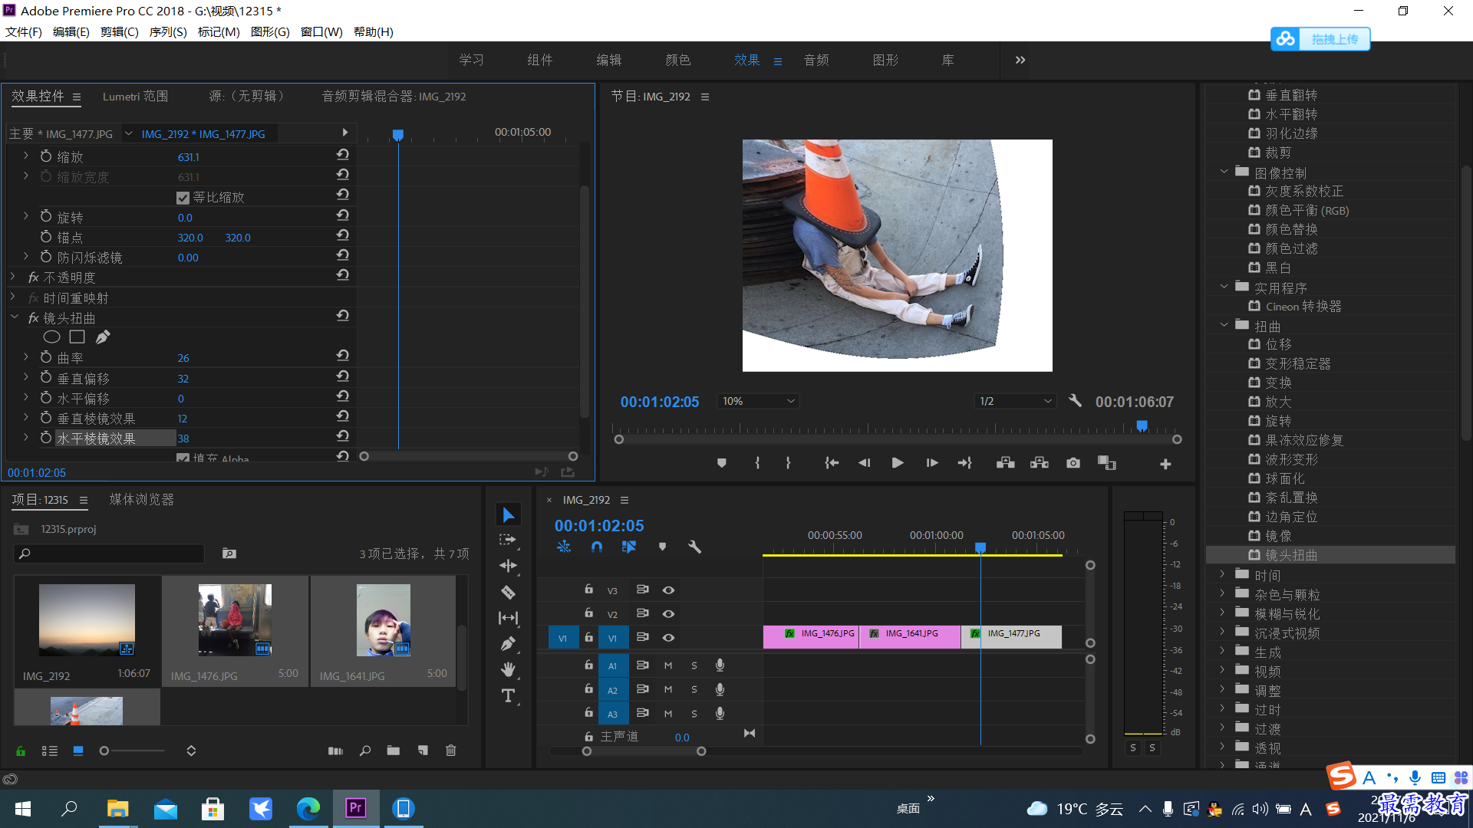Image resolution: width=1473 pixels, height=828 pixels.
Task: Collapse the 图像控制 effects folder
Action: (x=1224, y=172)
